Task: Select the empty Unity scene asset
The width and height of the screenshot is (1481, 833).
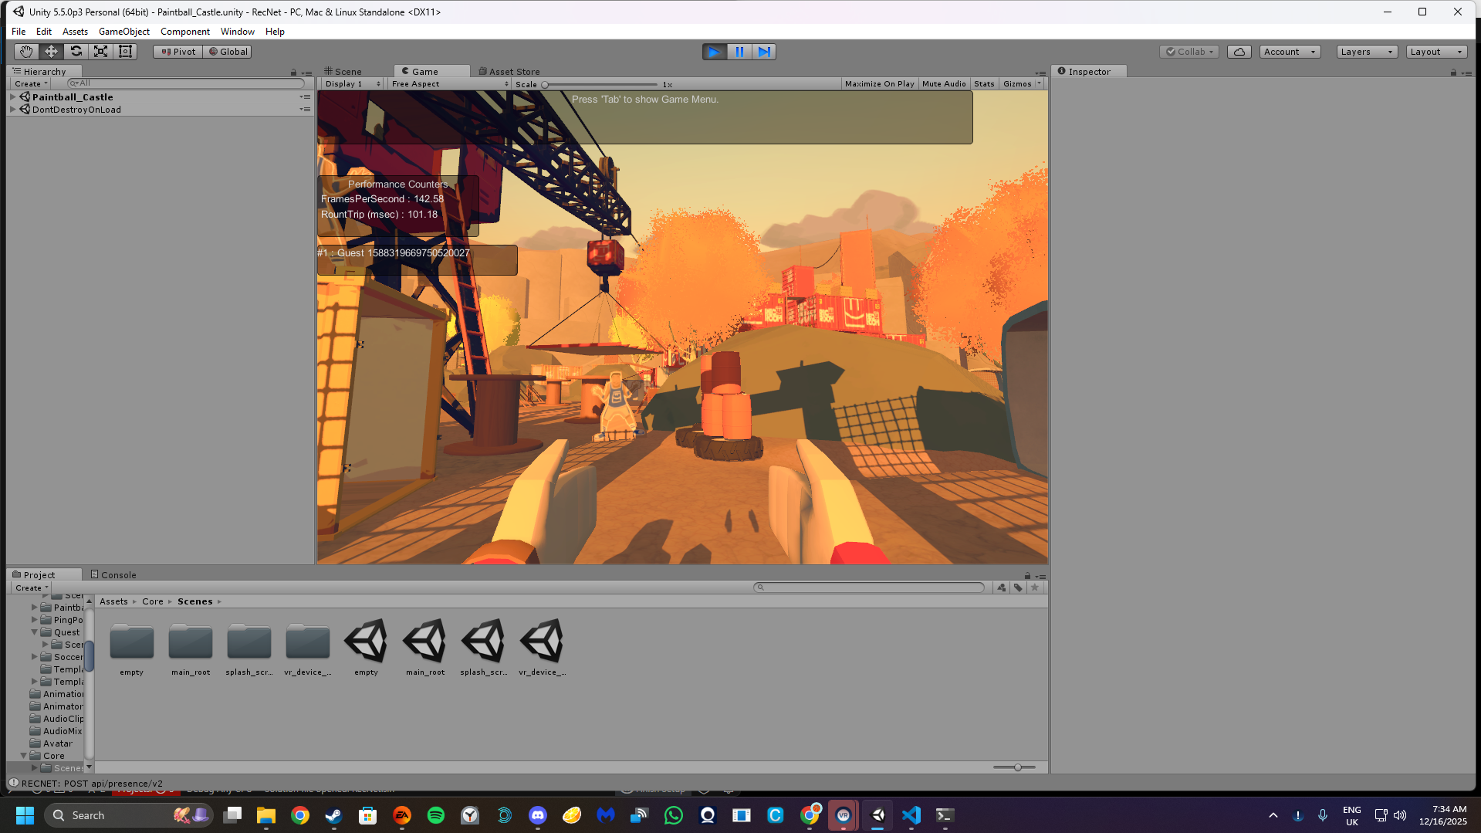Action: [x=367, y=648]
